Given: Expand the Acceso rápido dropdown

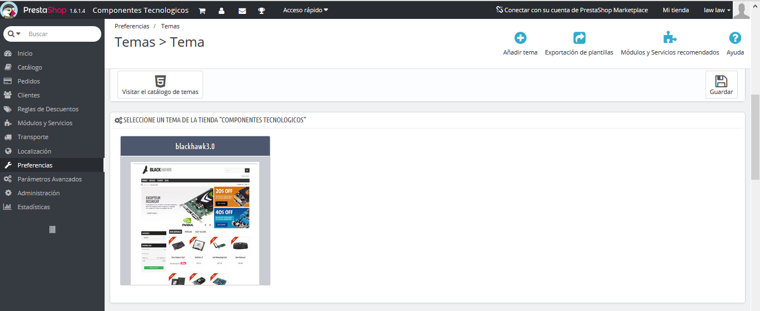Looking at the screenshot, I should (305, 10).
